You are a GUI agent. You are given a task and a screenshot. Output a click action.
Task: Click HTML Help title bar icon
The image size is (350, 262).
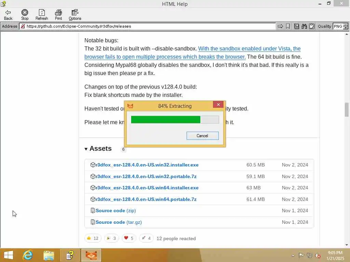3,4
